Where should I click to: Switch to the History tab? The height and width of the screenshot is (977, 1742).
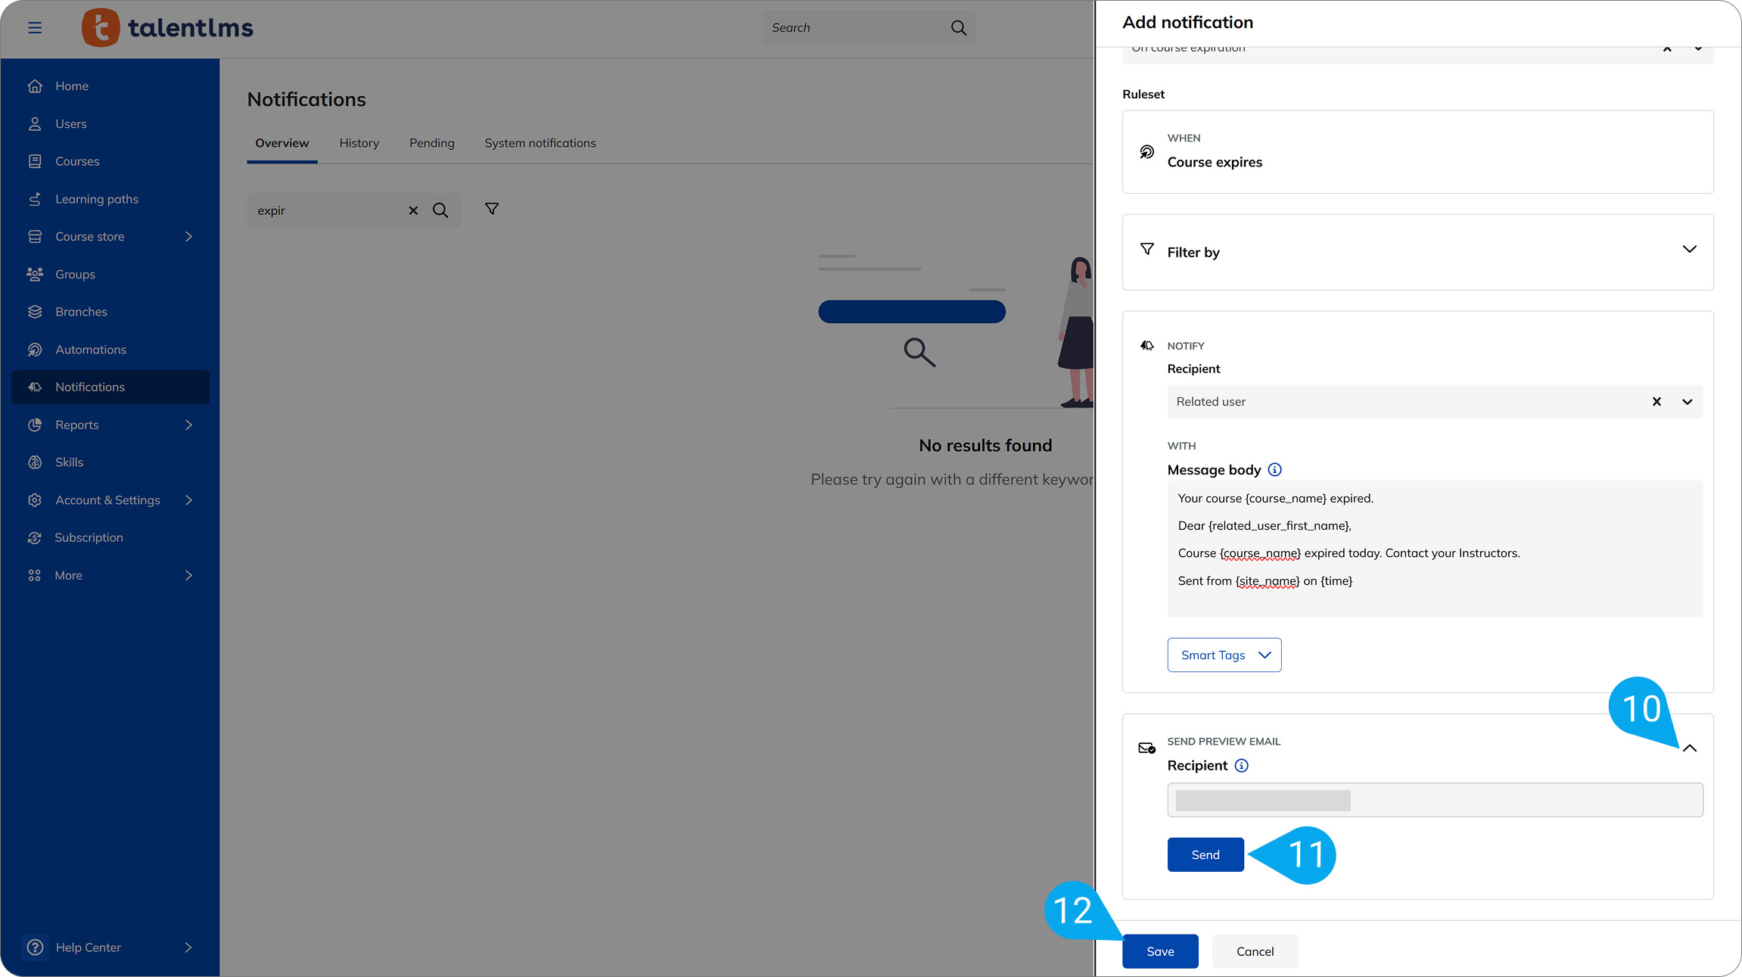359,142
